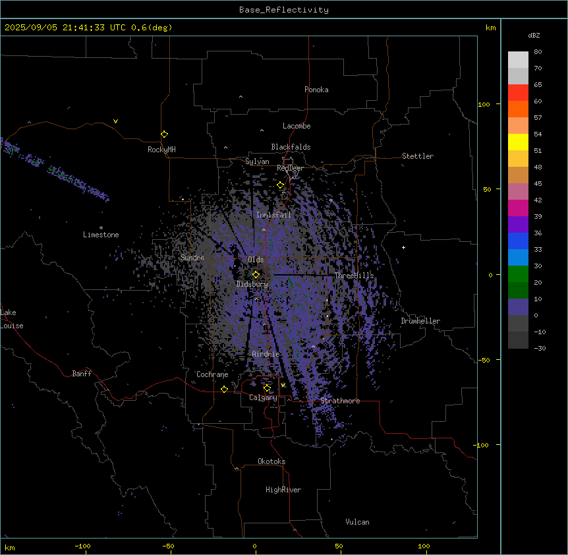Click the magenta 42-39 dBZ legend swatch
Screen dimensions: 568x555
click(518, 208)
